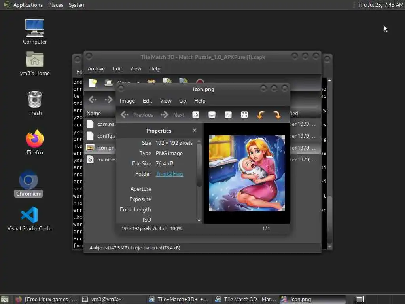Rotate image counterclockwise

pyautogui.click(x=261, y=115)
